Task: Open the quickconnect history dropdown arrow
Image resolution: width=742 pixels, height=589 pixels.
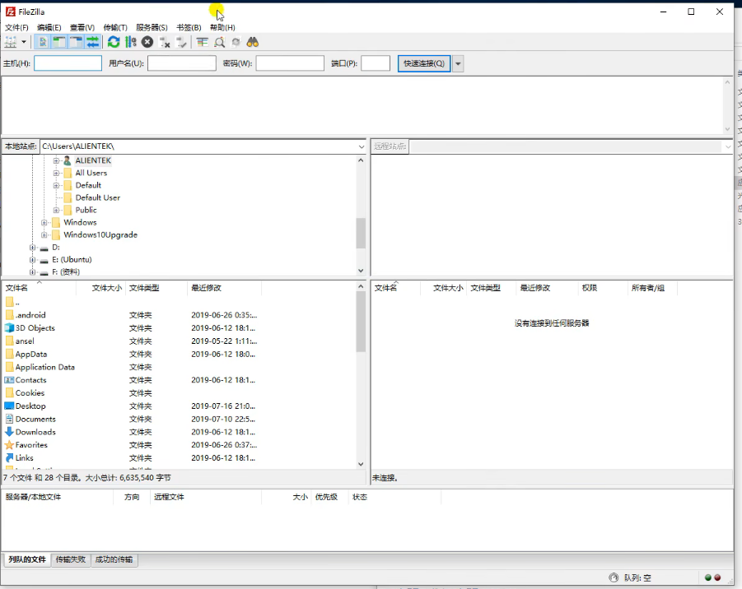Action: 458,63
